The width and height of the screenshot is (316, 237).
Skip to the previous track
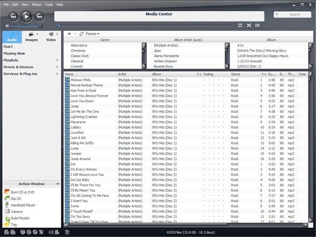[x=13, y=16]
